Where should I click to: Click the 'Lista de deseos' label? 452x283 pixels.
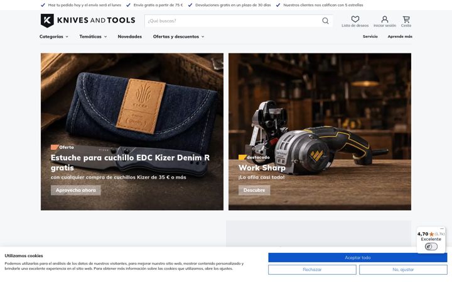pos(355,25)
